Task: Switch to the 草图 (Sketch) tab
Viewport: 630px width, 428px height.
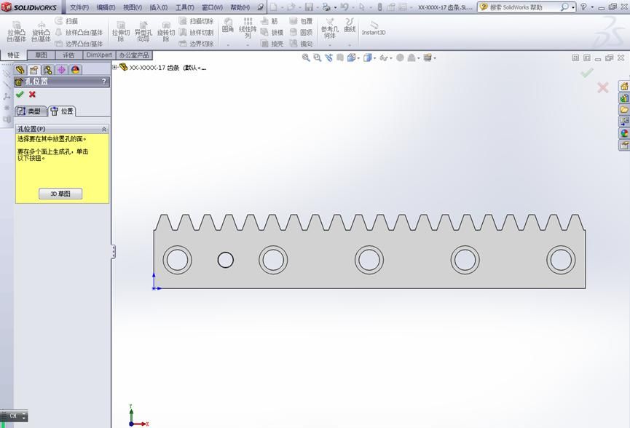Action: click(41, 55)
